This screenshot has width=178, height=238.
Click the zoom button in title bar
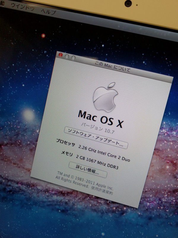(x=73, y=58)
